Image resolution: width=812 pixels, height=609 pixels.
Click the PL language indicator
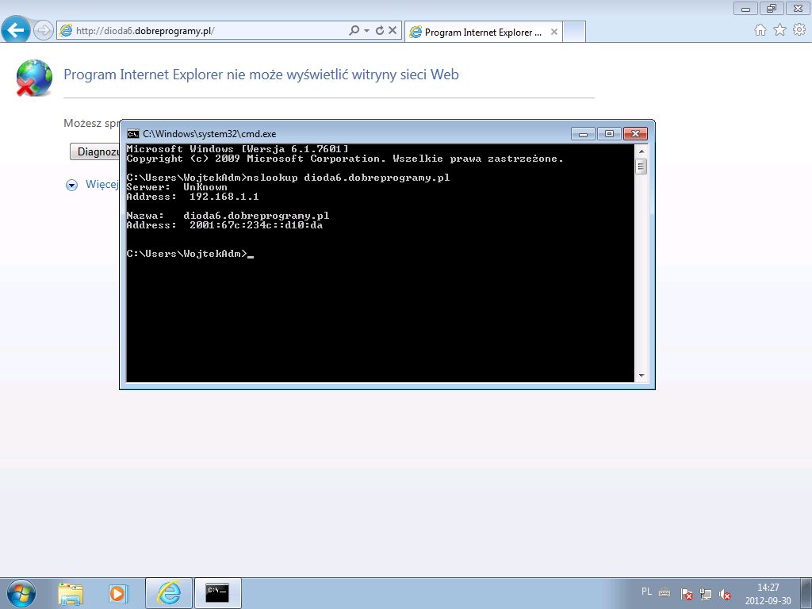coord(647,592)
